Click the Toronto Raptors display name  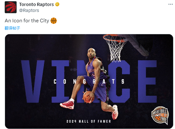pos(36,4)
